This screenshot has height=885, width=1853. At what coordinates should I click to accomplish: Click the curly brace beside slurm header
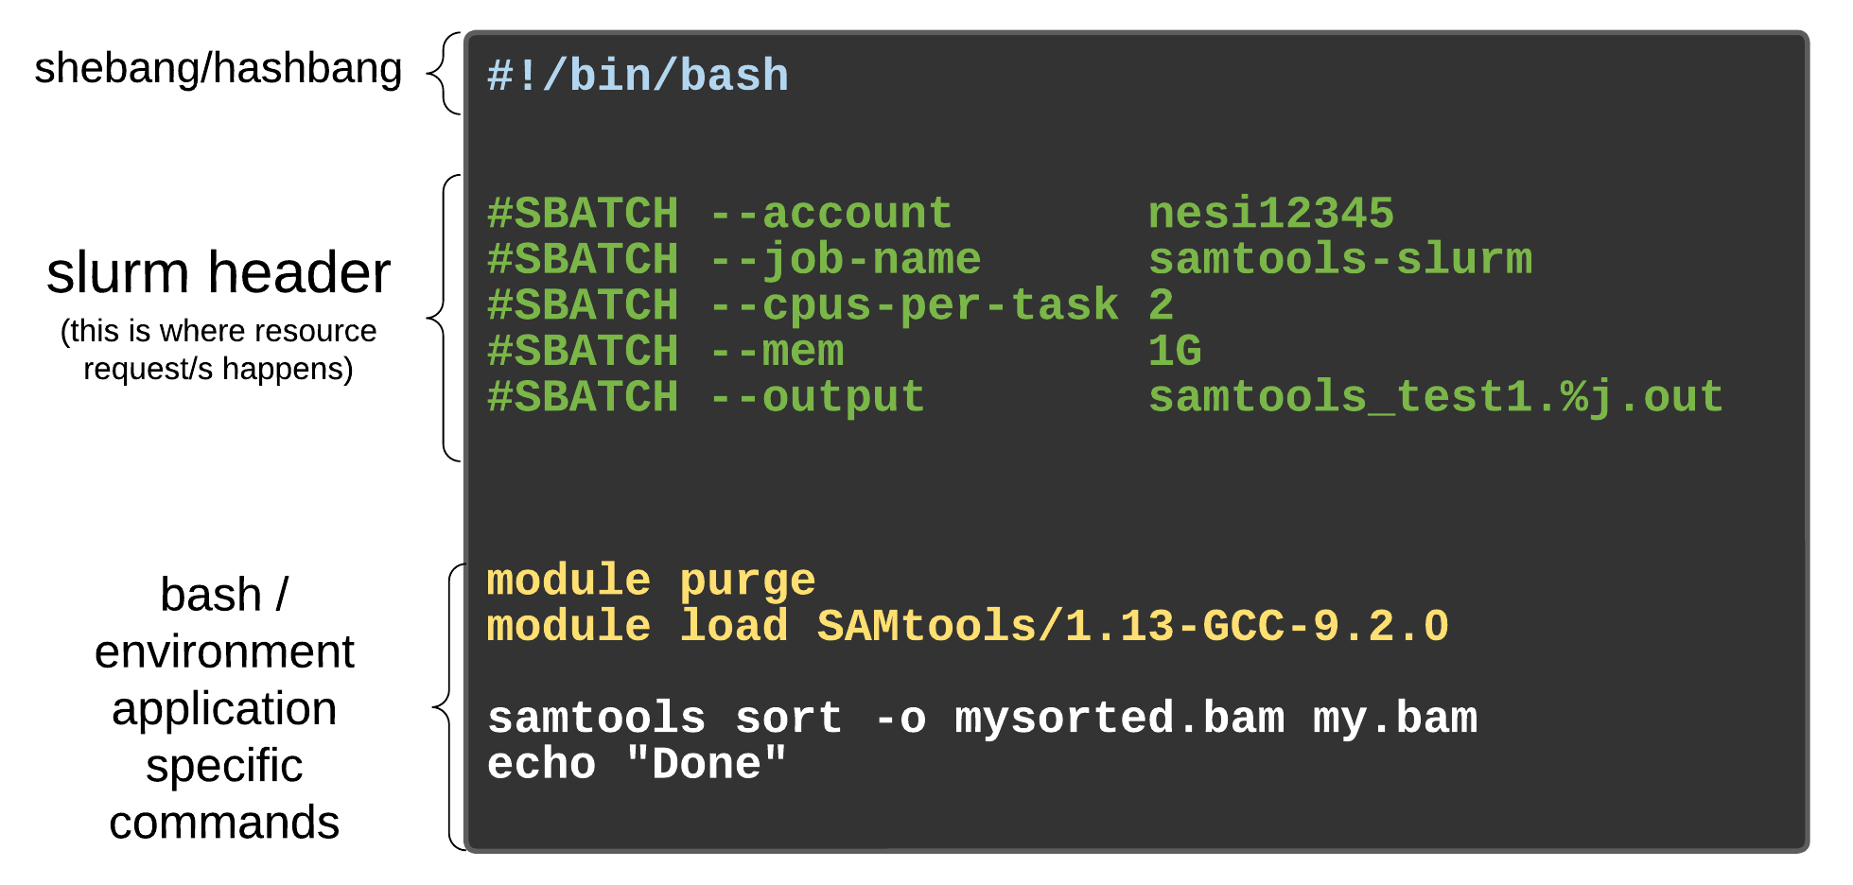[445, 318]
